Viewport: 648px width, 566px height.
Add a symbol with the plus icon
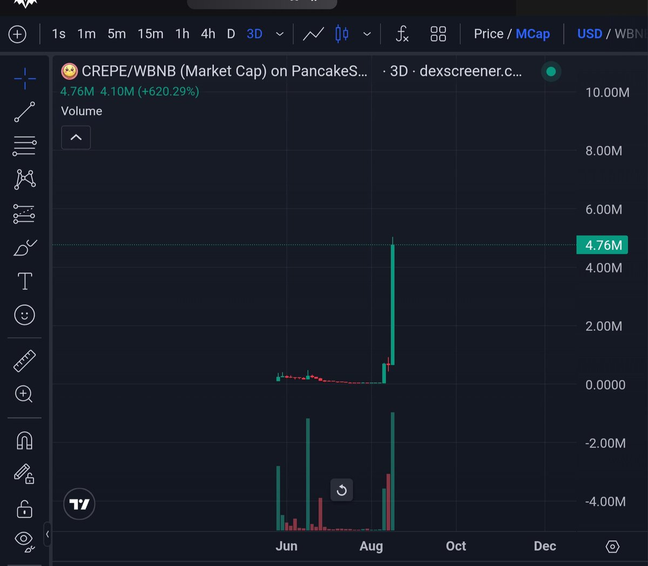coord(17,35)
